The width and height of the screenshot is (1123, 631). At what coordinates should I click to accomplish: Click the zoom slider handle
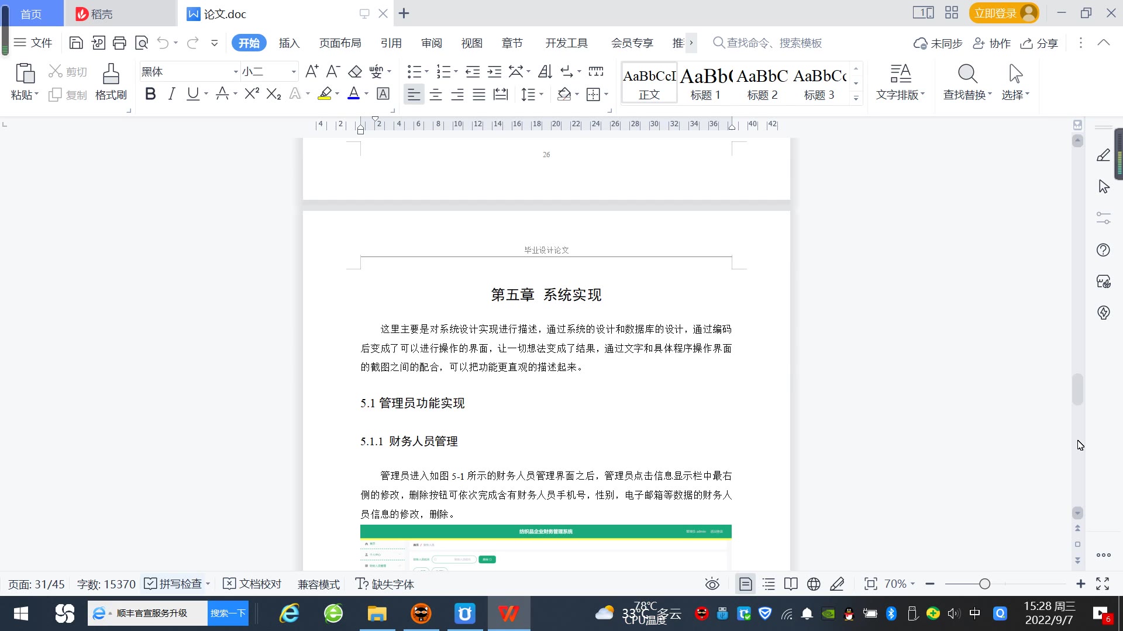984,584
